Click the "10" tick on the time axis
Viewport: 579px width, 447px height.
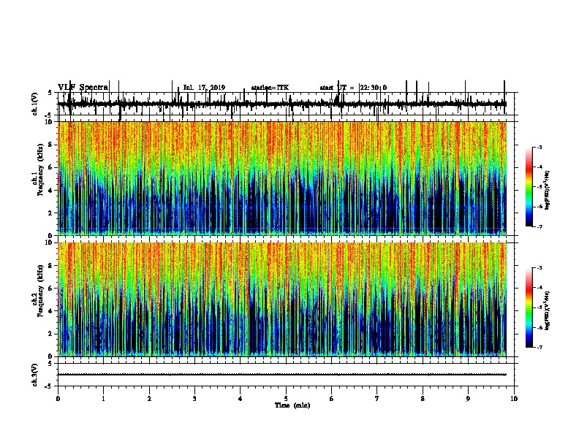click(x=514, y=399)
